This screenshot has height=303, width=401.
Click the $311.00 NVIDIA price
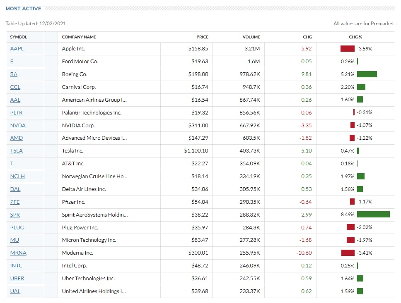[x=198, y=125]
